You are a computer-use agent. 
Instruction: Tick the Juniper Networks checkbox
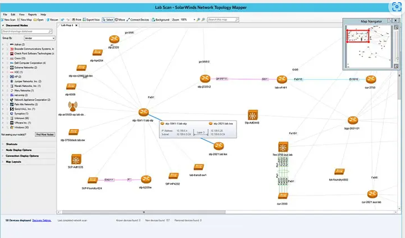pos(7,81)
